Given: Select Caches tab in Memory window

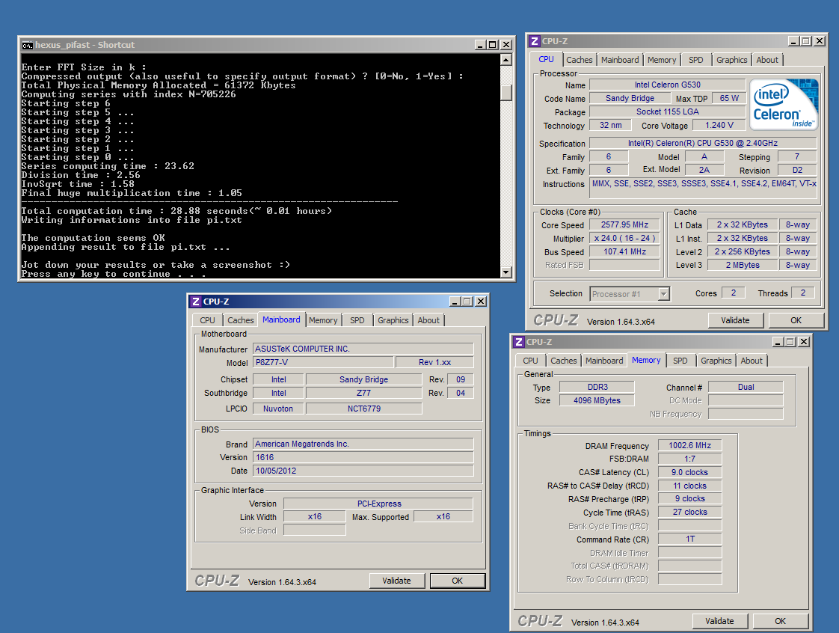Looking at the screenshot, I should tap(563, 361).
